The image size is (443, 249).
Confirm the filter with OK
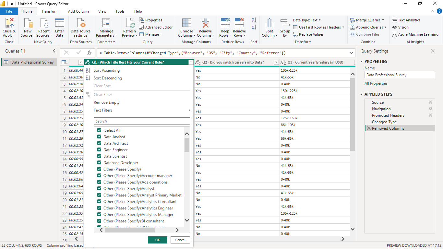coord(158,240)
